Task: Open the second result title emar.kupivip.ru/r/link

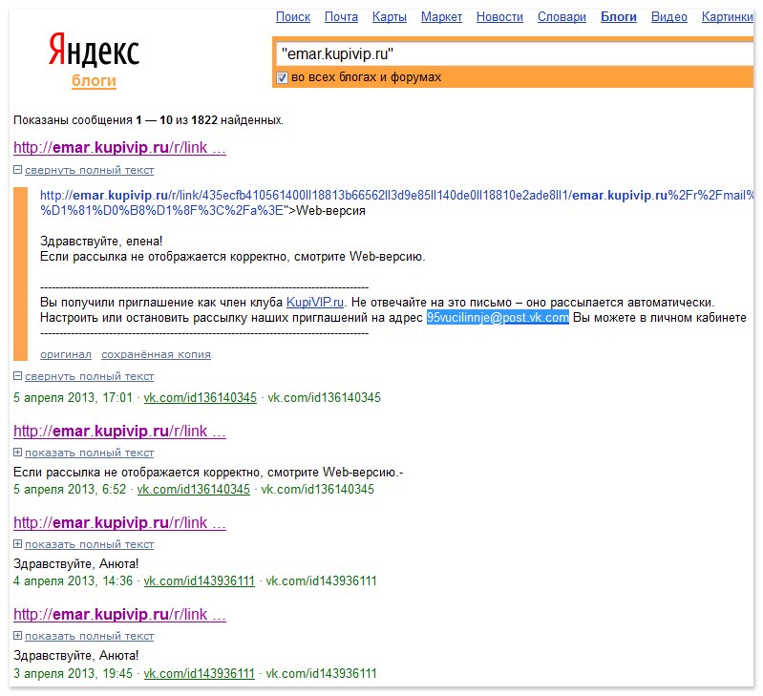Action: [x=119, y=431]
